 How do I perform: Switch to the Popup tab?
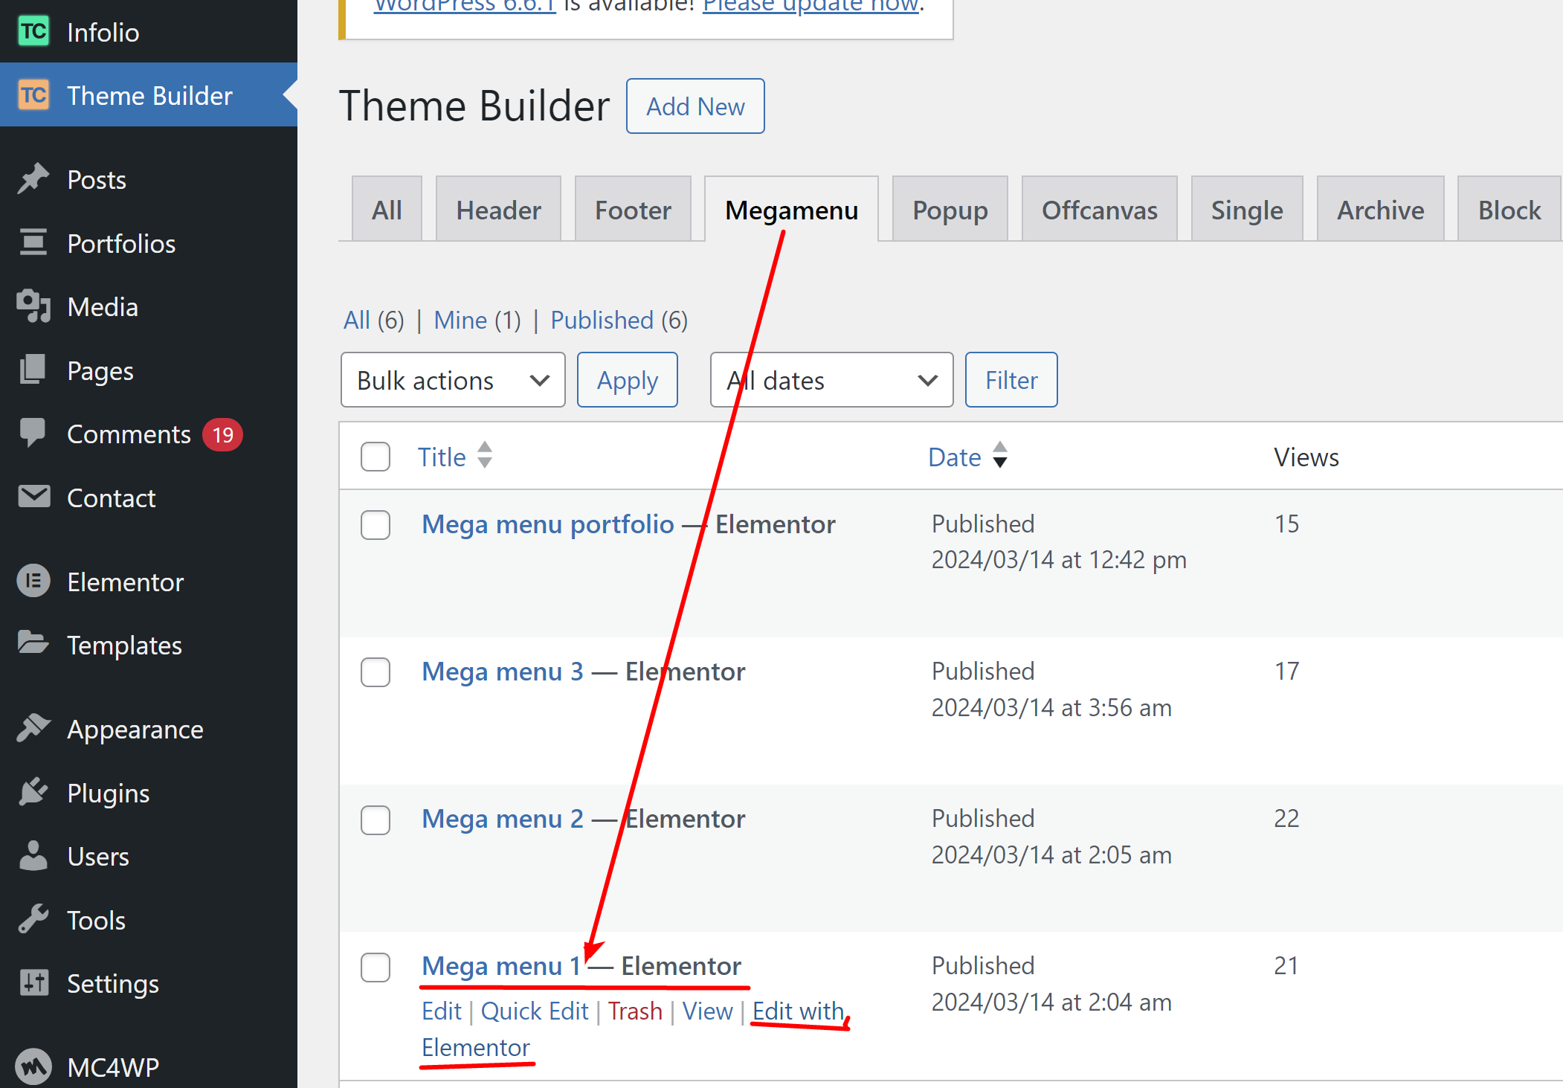click(950, 209)
